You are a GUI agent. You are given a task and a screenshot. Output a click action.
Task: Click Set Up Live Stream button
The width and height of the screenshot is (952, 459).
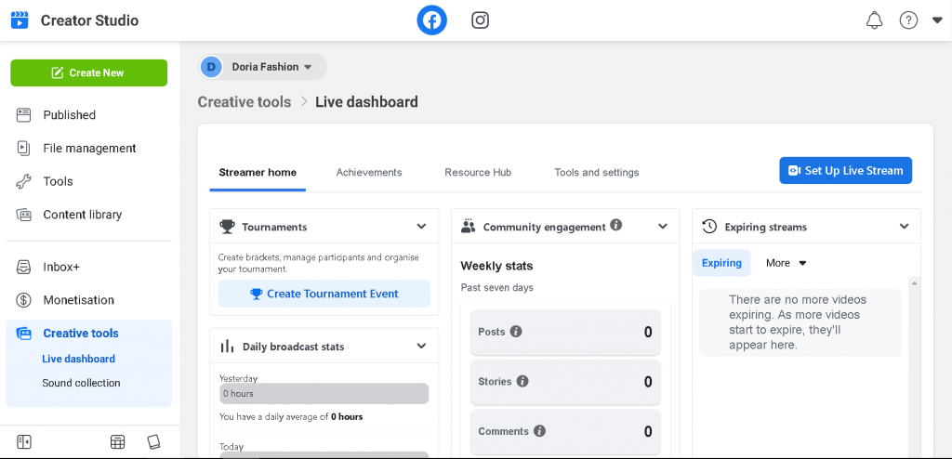pos(845,170)
